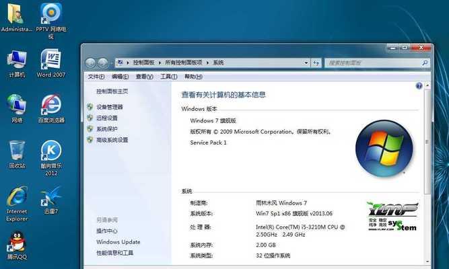Launch PPTV 网络电视 desktop shortcut
449x269 pixels.
51,21
